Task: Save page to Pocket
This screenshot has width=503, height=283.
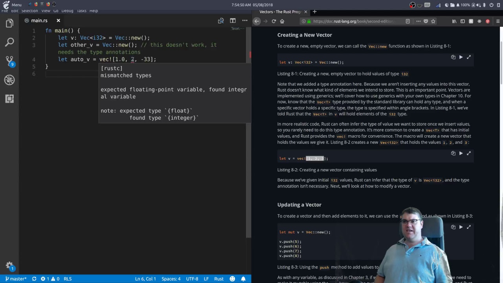Action: 426,21
